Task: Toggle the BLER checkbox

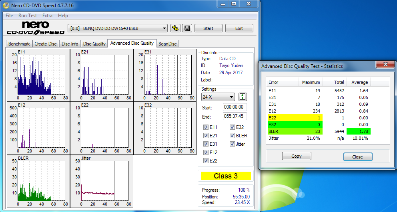Action: point(232,136)
